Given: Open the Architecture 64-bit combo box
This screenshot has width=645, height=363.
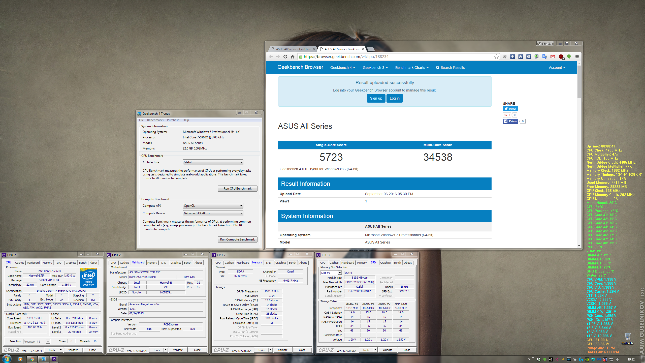Looking at the screenshot, I should 213,162.
